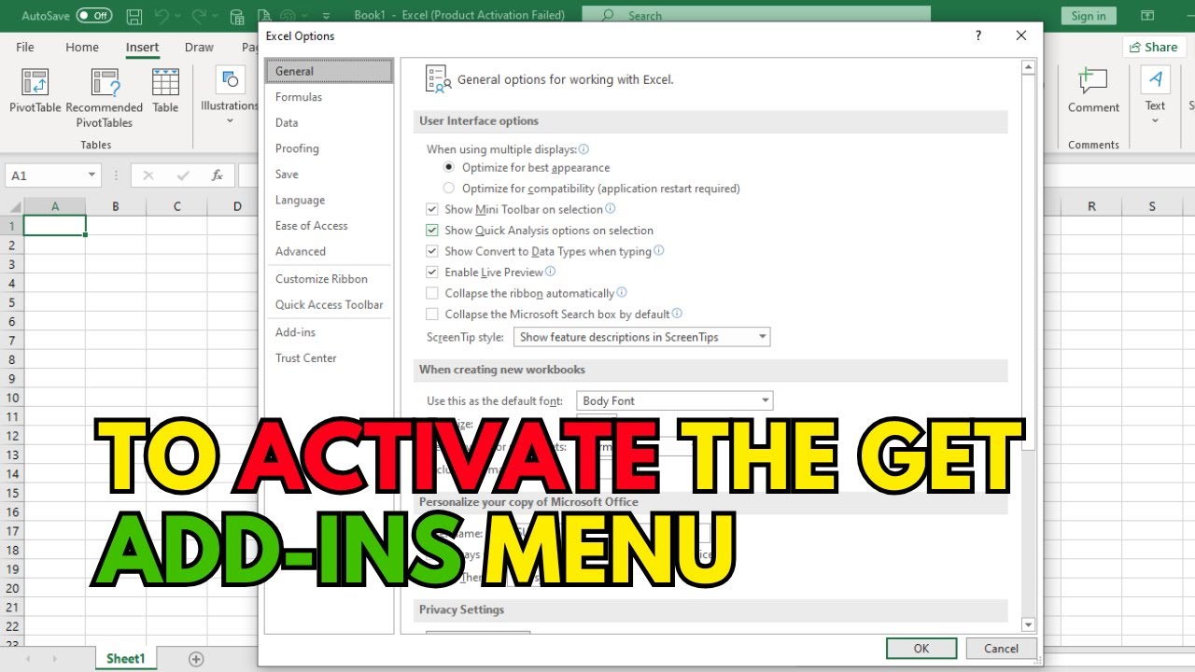Click the Excel Options Help question mark

point(978,35)
